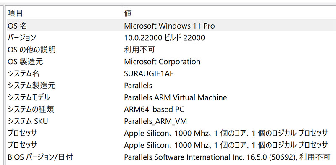The height and width of the screenshot is (165, 336).
Task: Click the Microsoft Windows 11 Pro value
Action: pyautogui.click(x=169, y=26)
